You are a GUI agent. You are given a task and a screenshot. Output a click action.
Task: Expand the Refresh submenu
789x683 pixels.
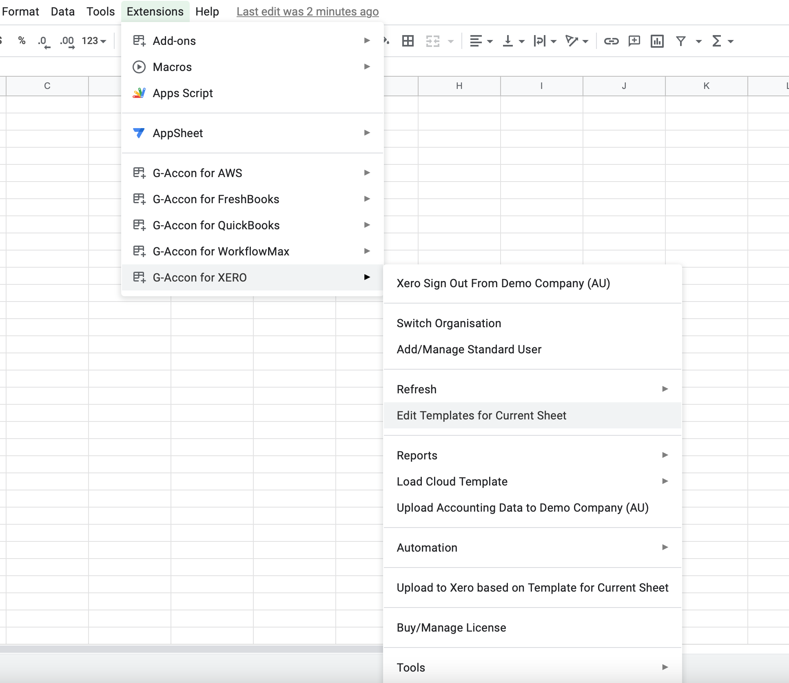pos(532,389)
